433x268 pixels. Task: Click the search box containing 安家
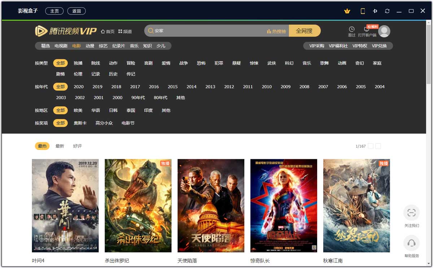click(x=216, y=31)
